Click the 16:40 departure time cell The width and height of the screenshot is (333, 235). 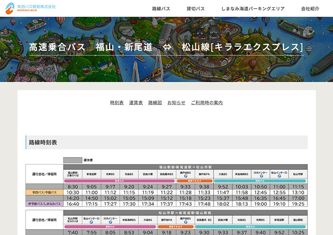point(73,204)
